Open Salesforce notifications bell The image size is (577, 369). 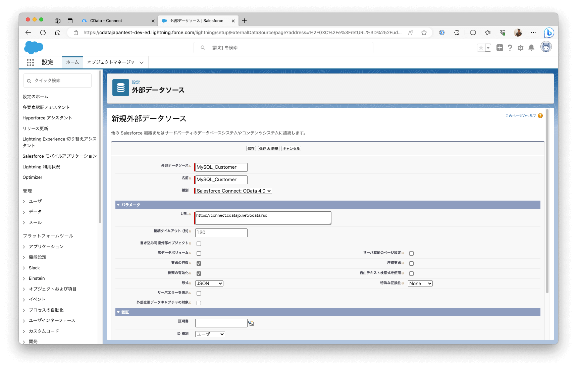(x=531, y=48)
